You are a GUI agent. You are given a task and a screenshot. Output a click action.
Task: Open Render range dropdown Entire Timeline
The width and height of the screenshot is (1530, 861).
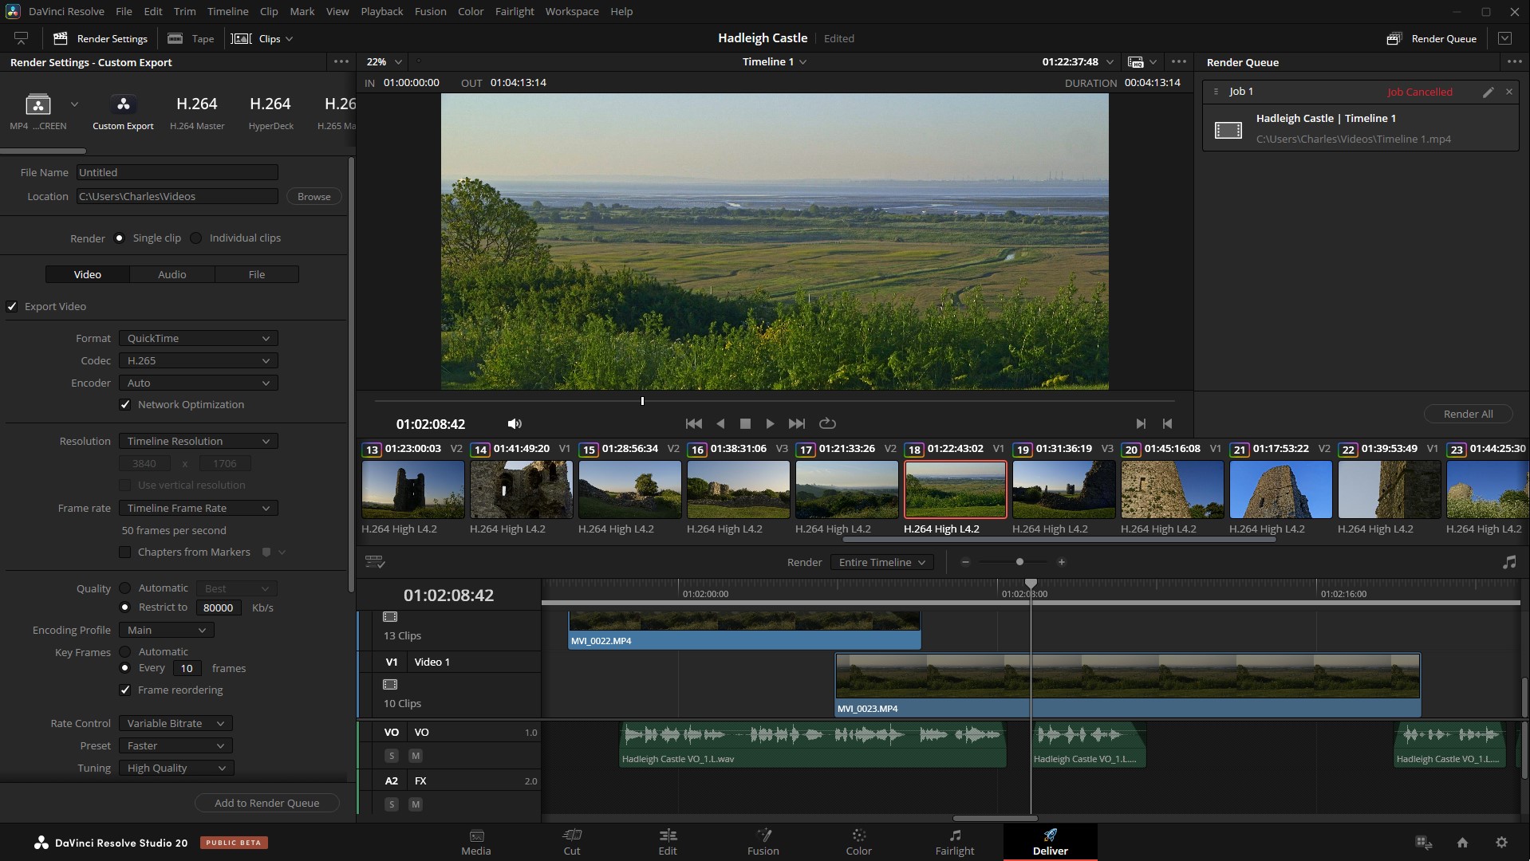pyautogui.click(x=881, y=562)
